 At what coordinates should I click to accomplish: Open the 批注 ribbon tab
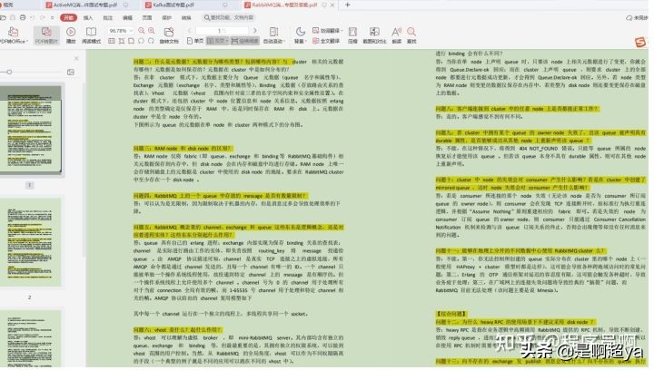pyautogui.click(x=107, y=17)
